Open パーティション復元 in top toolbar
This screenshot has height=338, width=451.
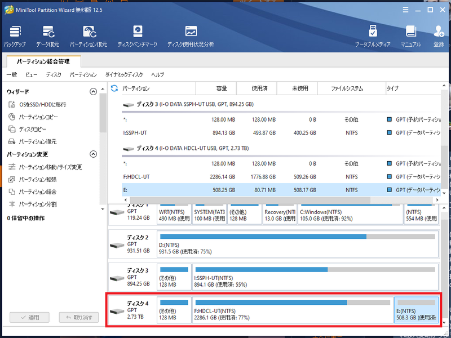pyautogui.click(x=89, y=36)
